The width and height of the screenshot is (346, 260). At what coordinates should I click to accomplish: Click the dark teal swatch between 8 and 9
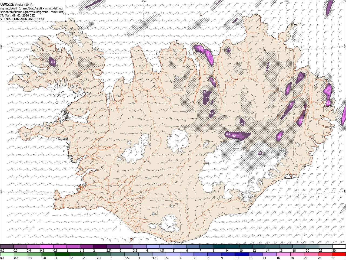pyautogui.click(x=219, y=246)
